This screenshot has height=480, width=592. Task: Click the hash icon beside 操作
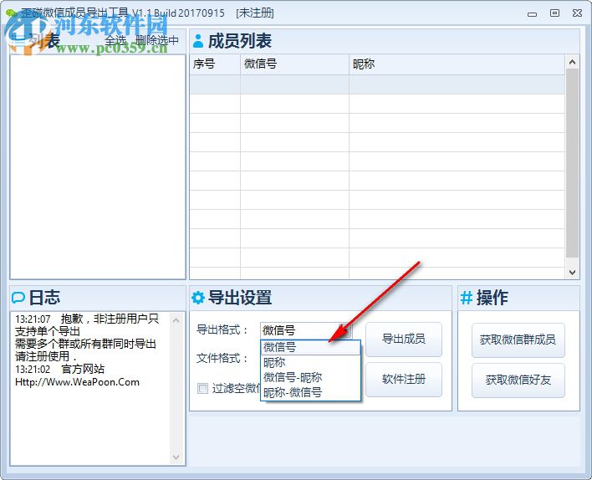coord(467,298)
